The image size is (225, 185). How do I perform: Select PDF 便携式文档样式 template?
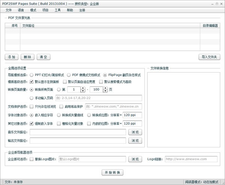coord(69,75)
